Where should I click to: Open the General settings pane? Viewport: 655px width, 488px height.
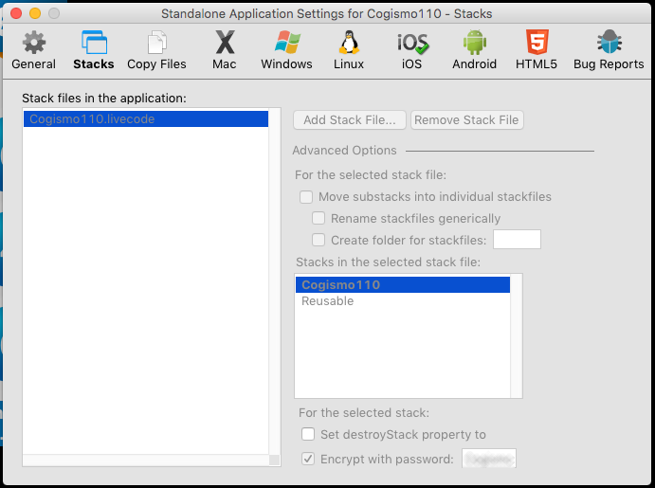(x=34, y=49)
